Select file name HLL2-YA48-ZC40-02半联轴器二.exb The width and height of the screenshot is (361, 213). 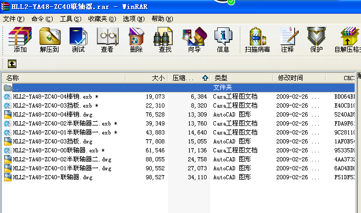(x=65, y=124)
